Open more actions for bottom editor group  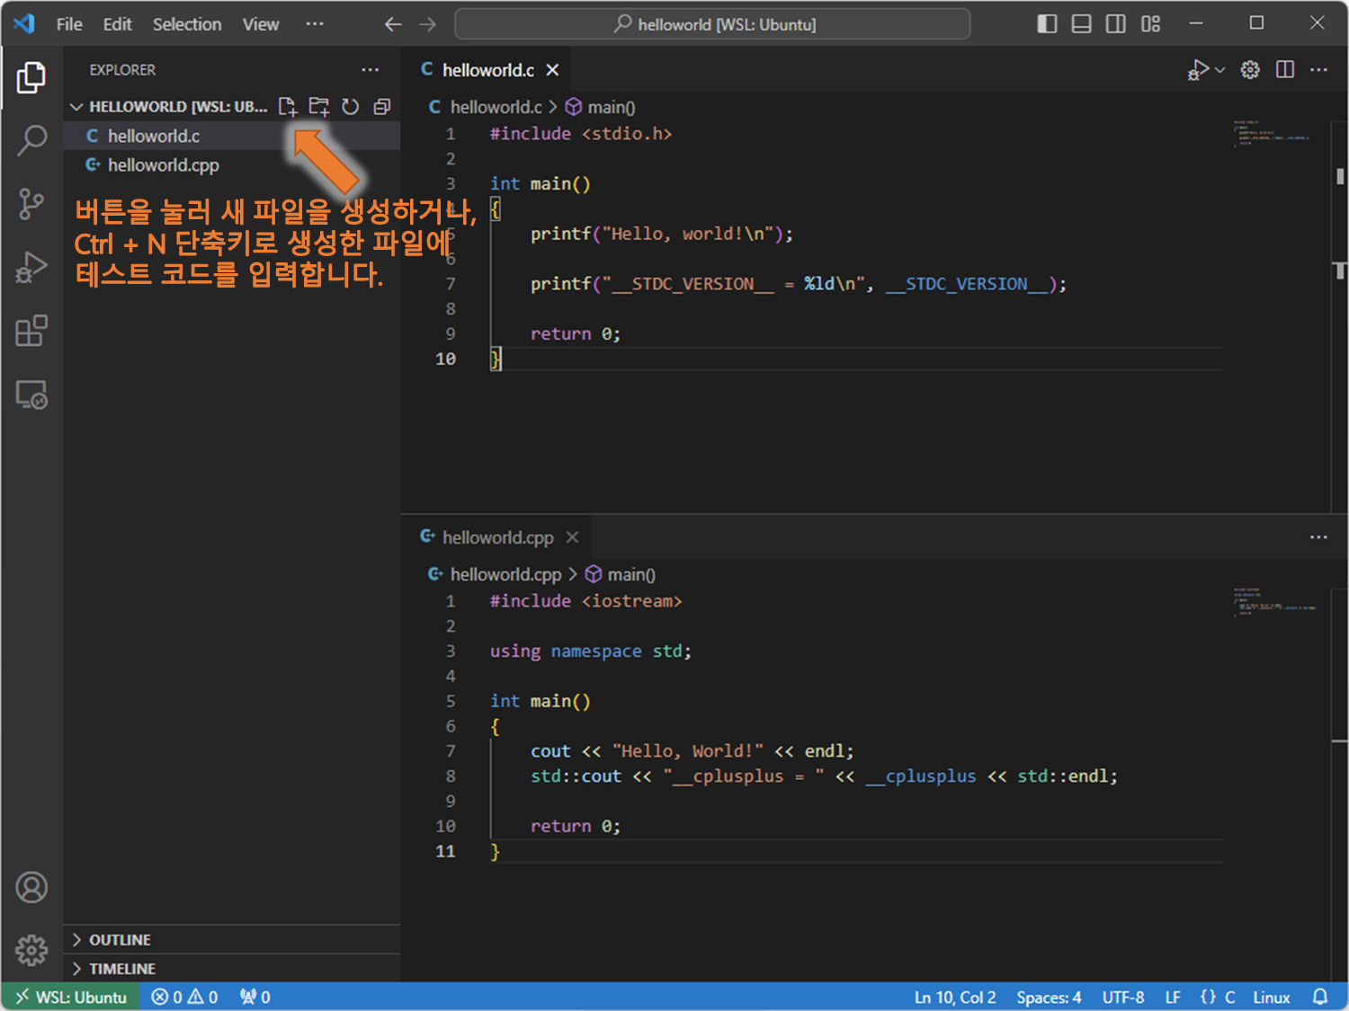pos(1319,537)
